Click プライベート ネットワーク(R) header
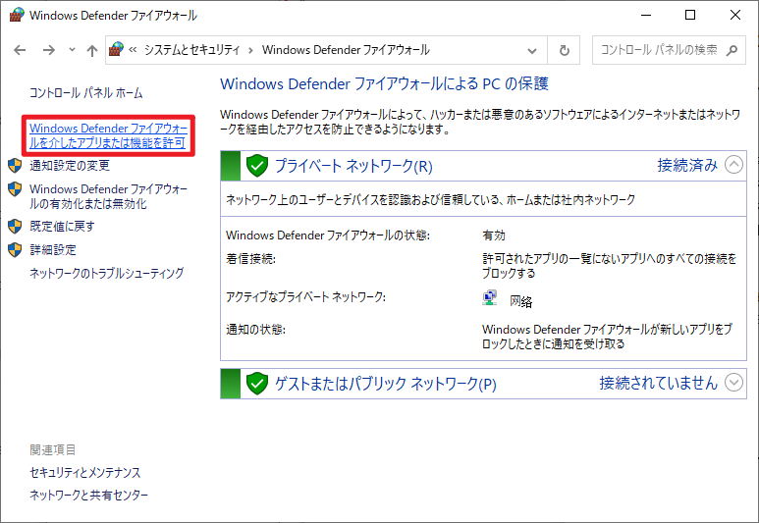 coord(353,166)
